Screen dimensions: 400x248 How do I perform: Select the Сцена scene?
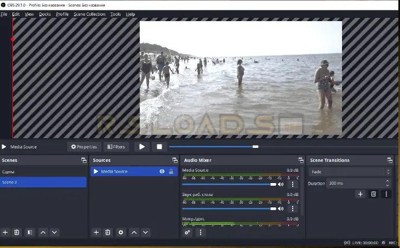coord(43,172)
